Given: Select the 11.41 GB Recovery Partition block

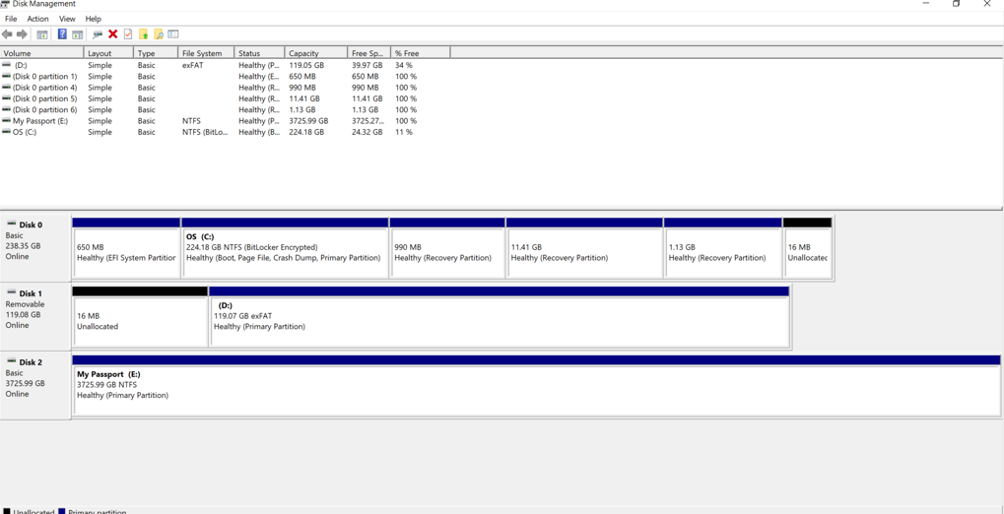Looking at the screenshot, I should 584,248.
